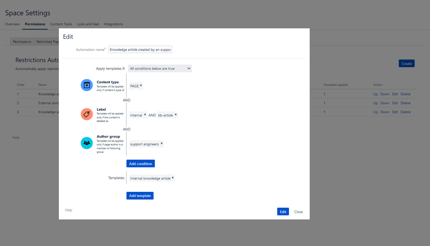Open the Help link in the dialog

69,210
